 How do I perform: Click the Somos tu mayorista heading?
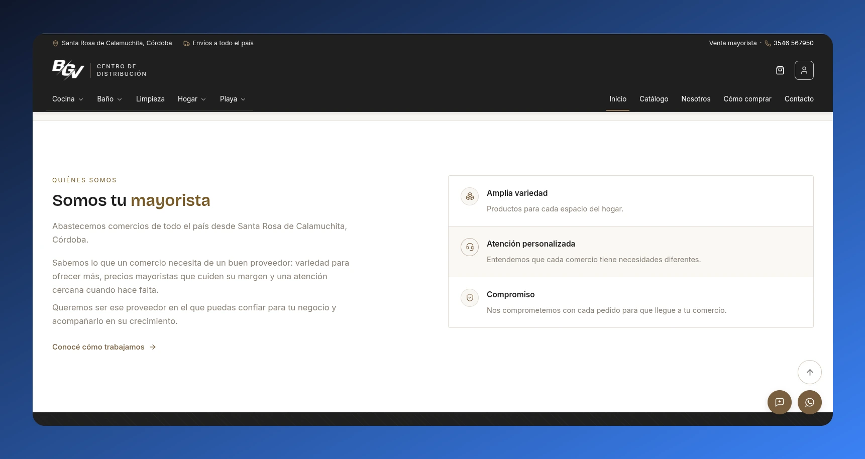click(x=131, y=200)
